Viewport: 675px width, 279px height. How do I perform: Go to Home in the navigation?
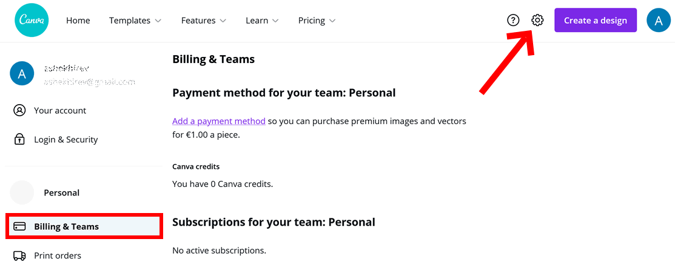tap(78, 21)
